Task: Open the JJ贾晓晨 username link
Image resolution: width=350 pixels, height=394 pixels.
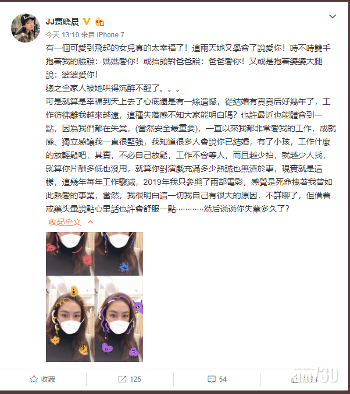Action: pos(62,22)
